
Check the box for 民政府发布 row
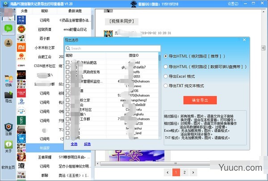[67, 72]
